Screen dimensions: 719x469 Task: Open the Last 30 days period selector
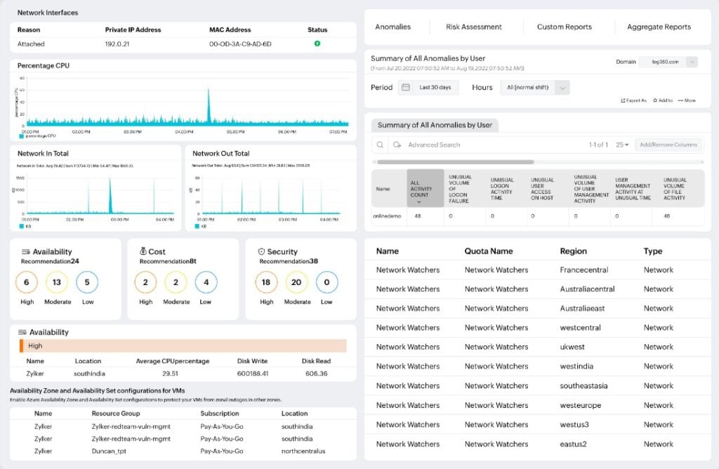[x=428, y=87]
